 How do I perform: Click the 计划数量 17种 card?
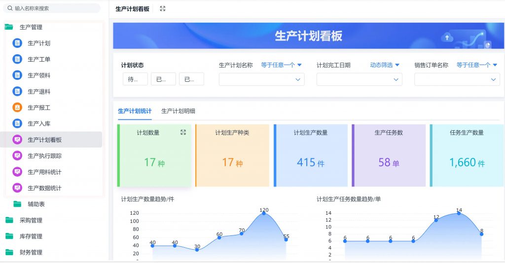coord(154,155)
